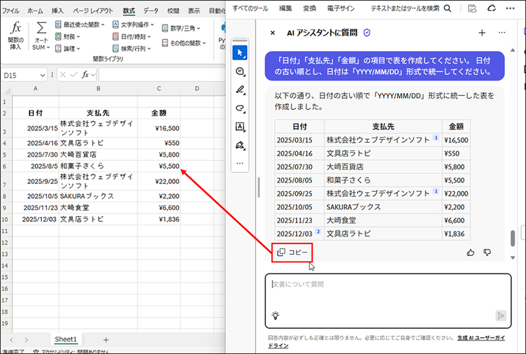Open the Name Box dropdown arrow
Viewport: 526px width, 354px height.
click(43, 75)
